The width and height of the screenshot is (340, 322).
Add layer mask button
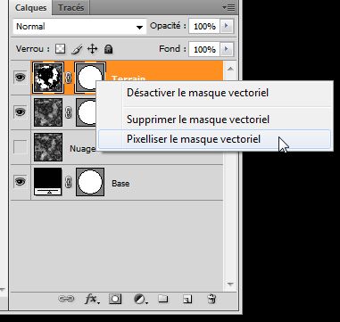(115, 299)
